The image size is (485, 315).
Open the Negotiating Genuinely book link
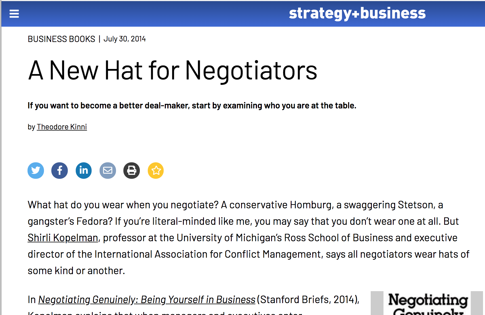point(147,300)
